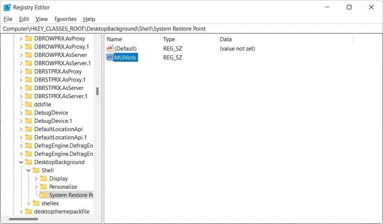Click the Name column header
383x224 pixels.
tap(116, 39)
